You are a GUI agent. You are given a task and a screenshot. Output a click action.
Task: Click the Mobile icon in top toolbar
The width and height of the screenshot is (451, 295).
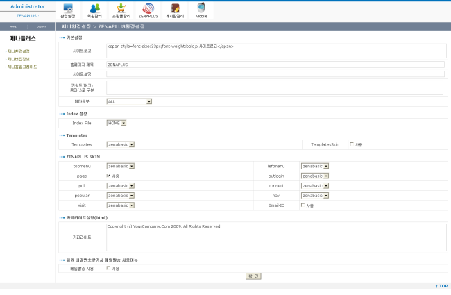coord(201,10)
